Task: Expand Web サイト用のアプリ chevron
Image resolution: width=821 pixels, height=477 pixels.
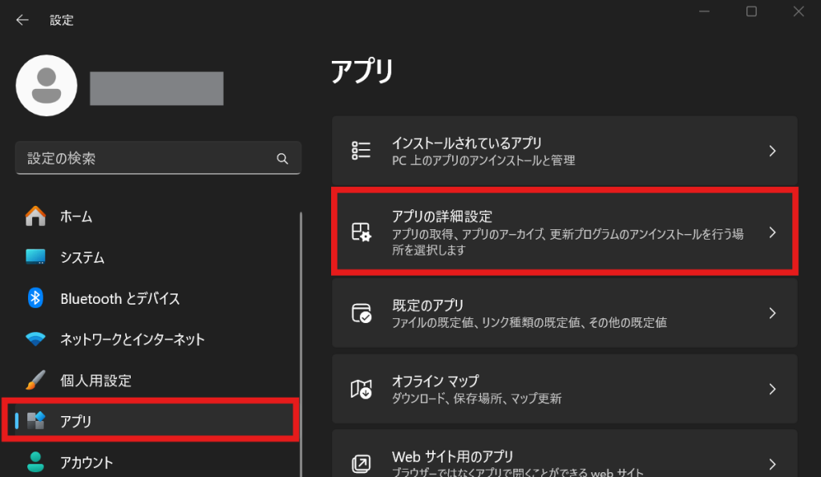Action: (772, 464)
